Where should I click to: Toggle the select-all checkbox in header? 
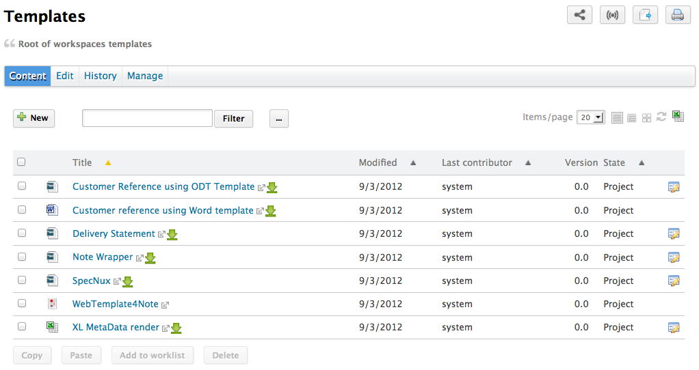(x=21, y=162)
